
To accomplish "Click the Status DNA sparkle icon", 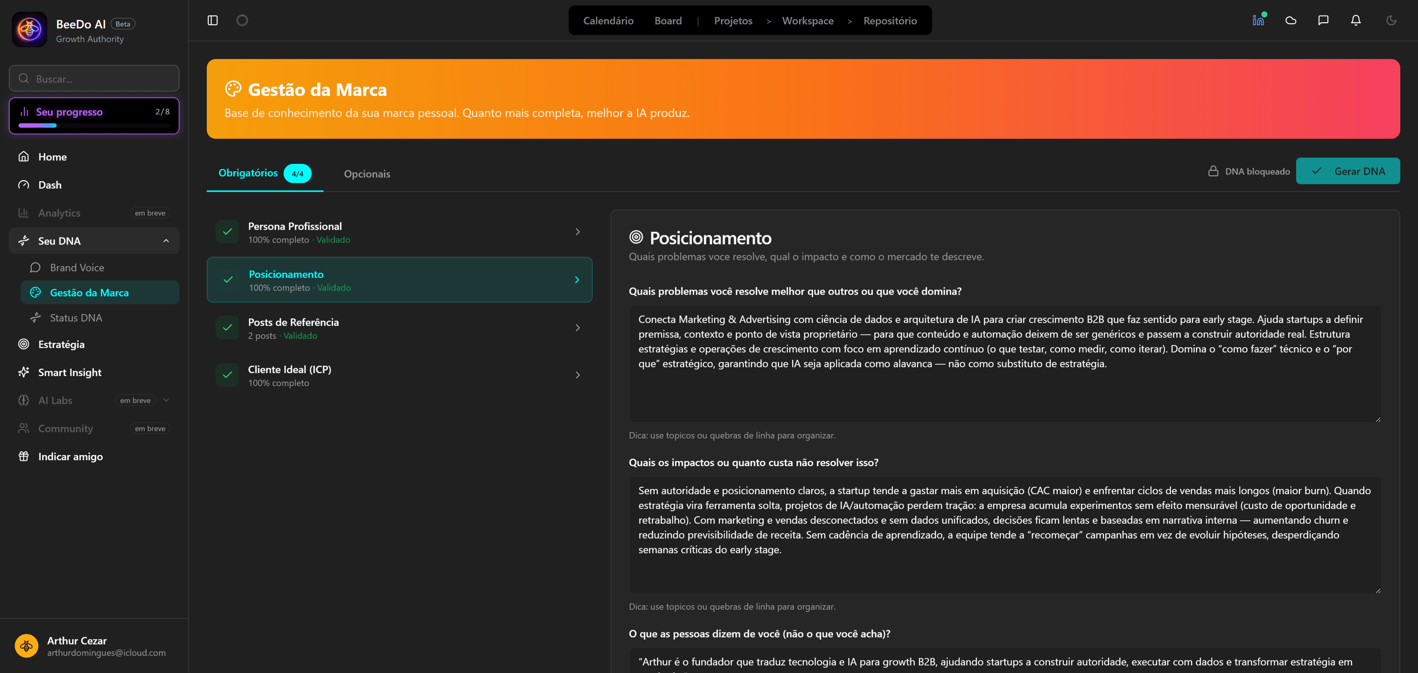I will [35, 318].
